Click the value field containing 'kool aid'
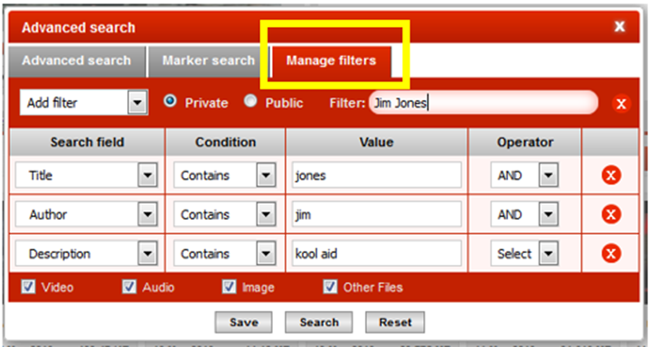649x347 pixels. [x=377, y=253]
